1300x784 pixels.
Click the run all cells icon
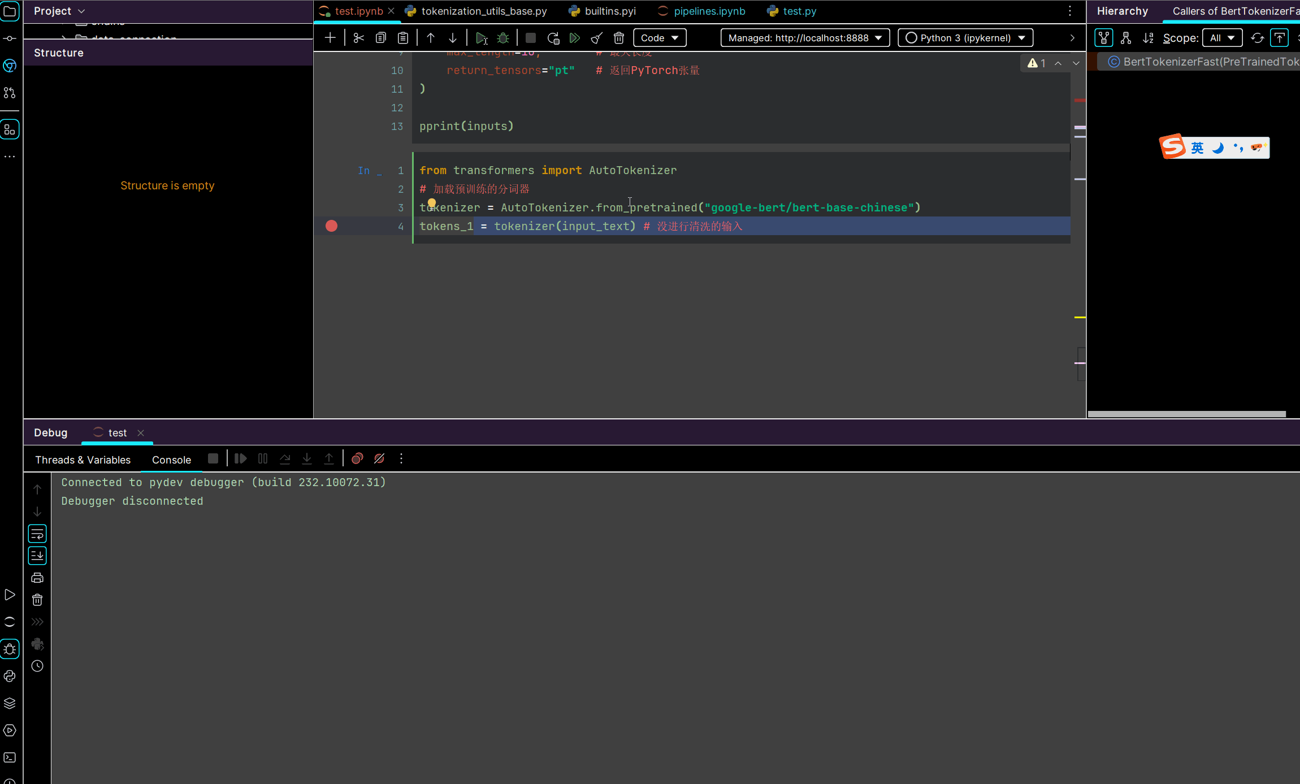point(574,38)
